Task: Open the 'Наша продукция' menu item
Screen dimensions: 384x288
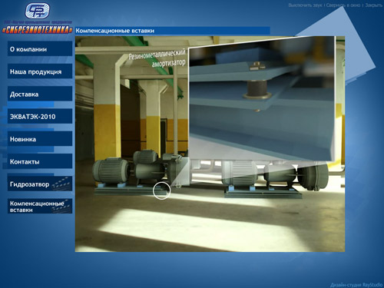Action: (x=40, y=71)
